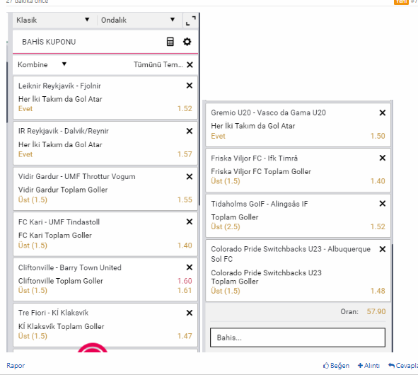Remove Gremio U20 - Vasco da Gama U20 bet
The image size is (418, 375).
pyautogui.click(x=383, y=112)
